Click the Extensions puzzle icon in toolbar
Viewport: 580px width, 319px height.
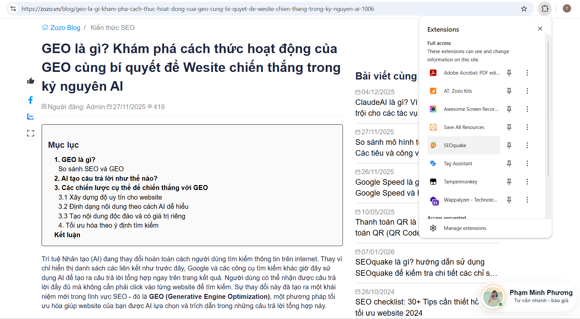click(x=545, y=9)
